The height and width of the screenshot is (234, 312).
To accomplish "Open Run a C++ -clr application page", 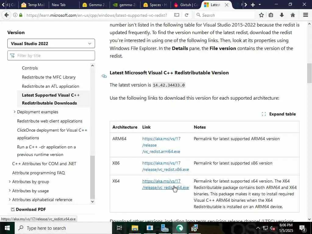I will coord(46,151).
